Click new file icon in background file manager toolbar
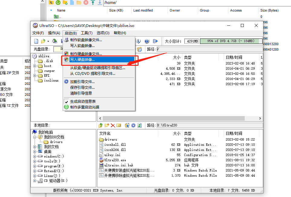291x197 pixels. [72, 2]
